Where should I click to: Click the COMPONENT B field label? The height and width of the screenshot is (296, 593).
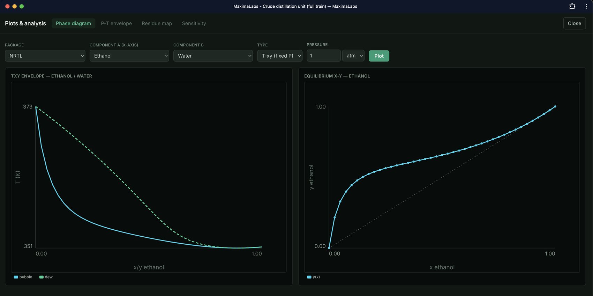tap(188, 45)
